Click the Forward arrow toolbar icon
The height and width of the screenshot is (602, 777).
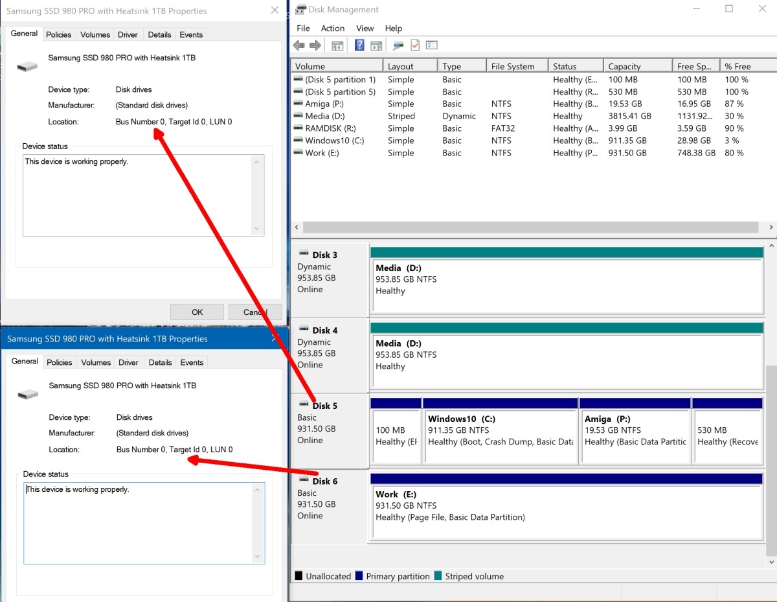tap(315, 45)
